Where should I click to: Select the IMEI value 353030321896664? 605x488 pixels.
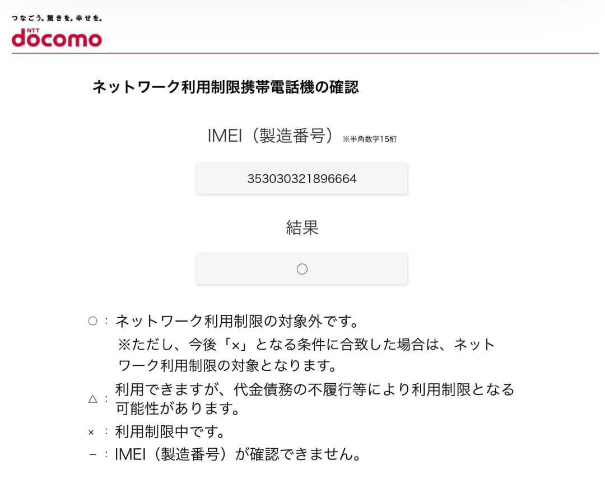click(x=302, y=179)
